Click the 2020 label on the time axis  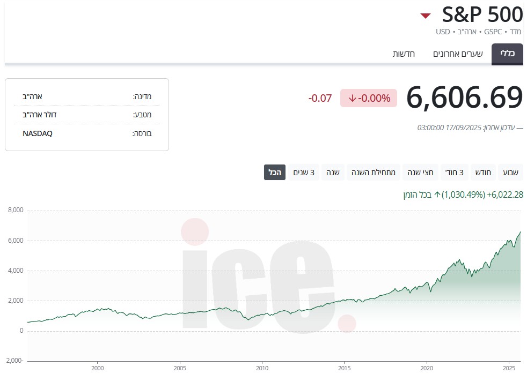pos(427,369)
